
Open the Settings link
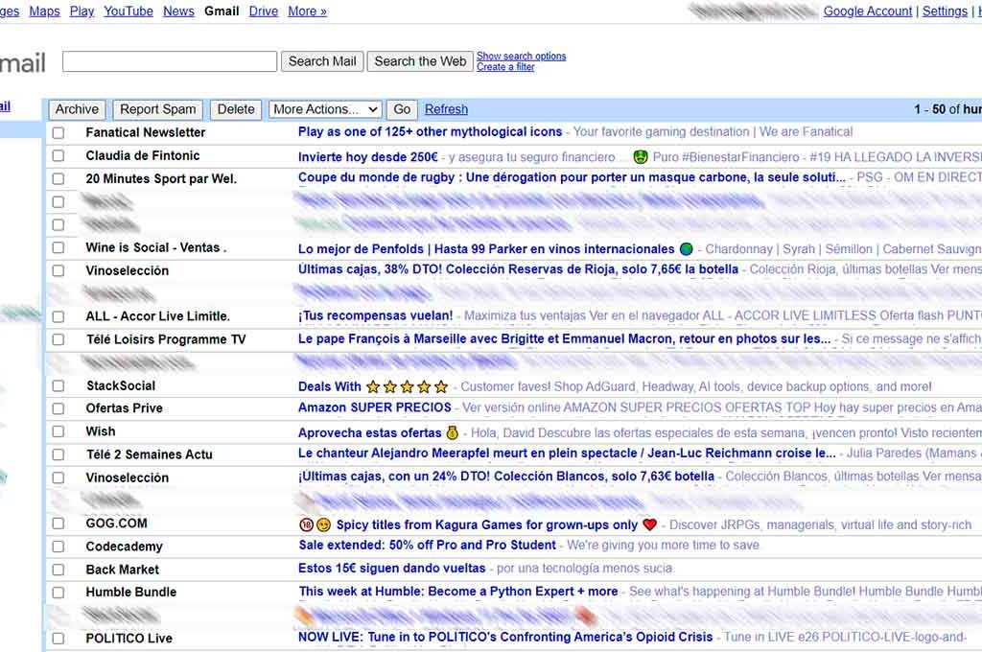click(x=945, y=12)
